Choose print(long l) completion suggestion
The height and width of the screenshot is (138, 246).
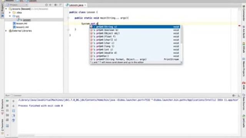(135, 46)
